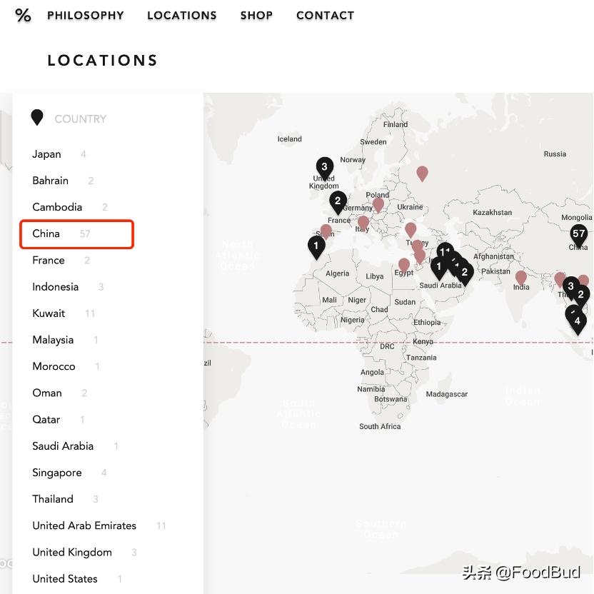Go to the SHOP page
The image size is (594, 594).
coord(256,15)
